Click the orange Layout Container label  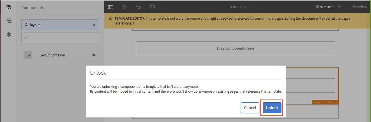coord(325,102)
